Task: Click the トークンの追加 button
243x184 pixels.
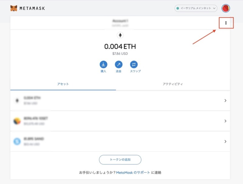Action: pos(120,160)
